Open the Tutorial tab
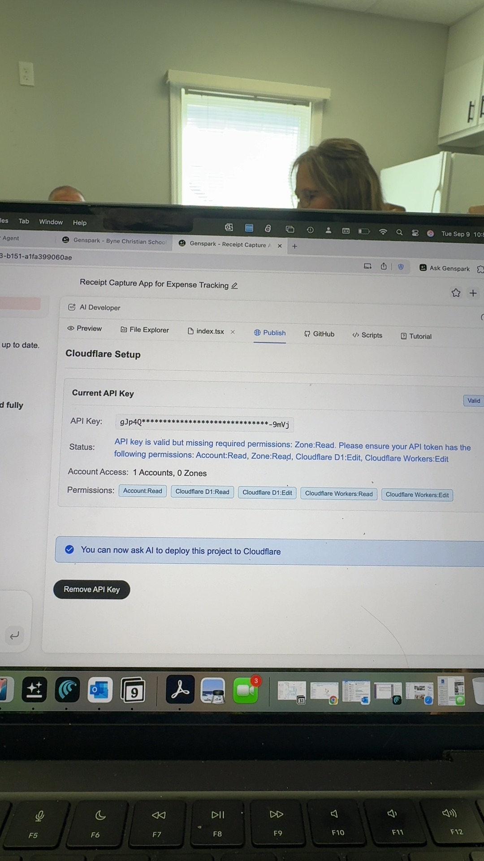Viewport: 484px width, 861px height. pyautogui.click(x=416, y=336)
